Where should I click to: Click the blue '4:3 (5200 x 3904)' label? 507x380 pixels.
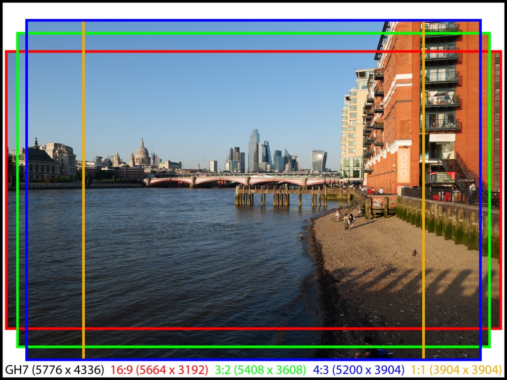tap(358, 370)
